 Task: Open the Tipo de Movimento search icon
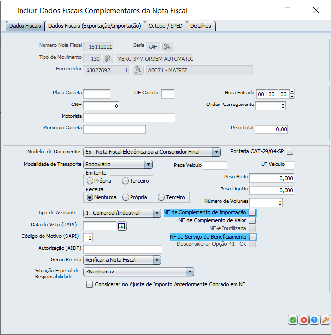(108, 58)
